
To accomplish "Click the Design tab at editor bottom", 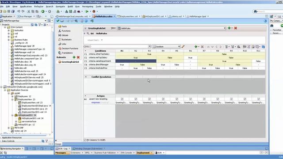I will [58, 144].
